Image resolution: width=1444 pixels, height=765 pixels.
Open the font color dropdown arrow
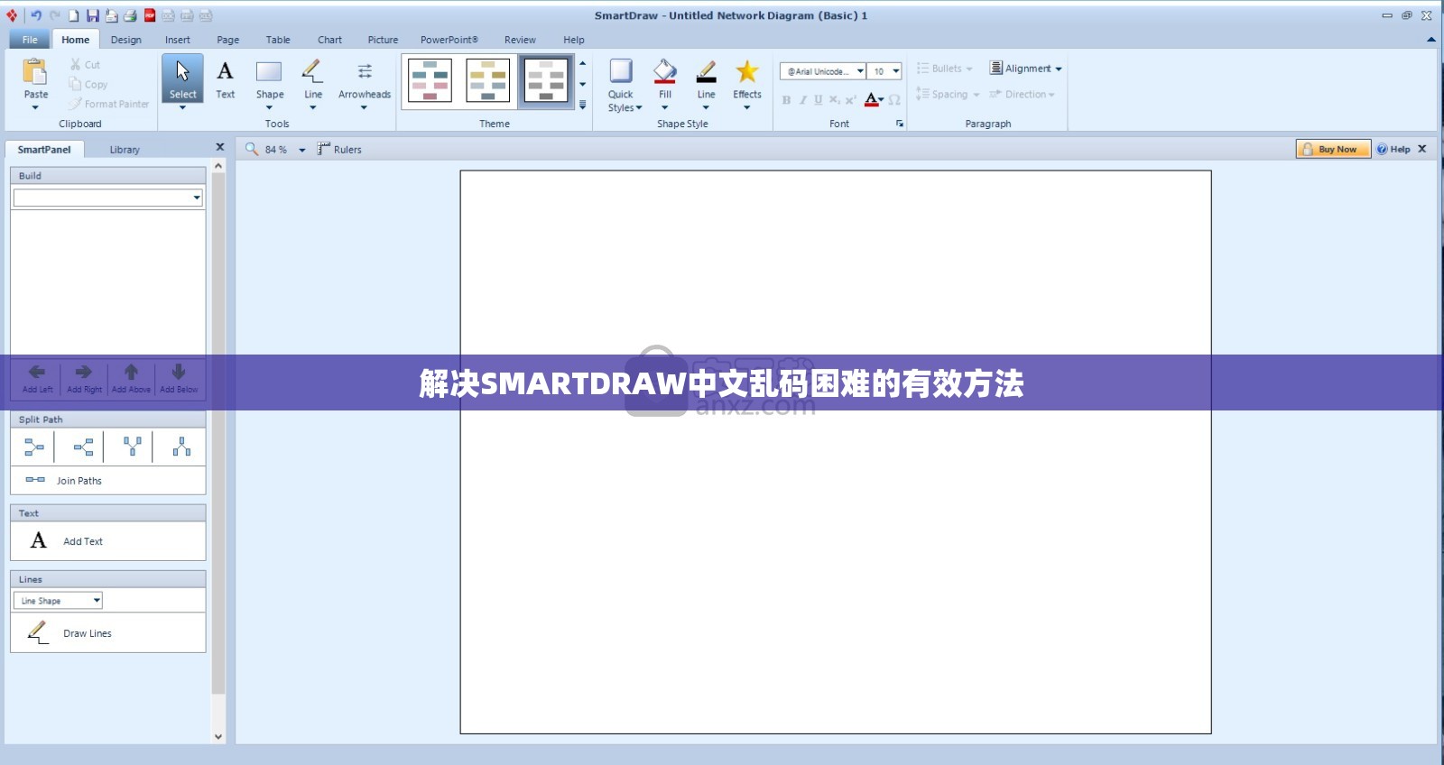coord(882,100)
